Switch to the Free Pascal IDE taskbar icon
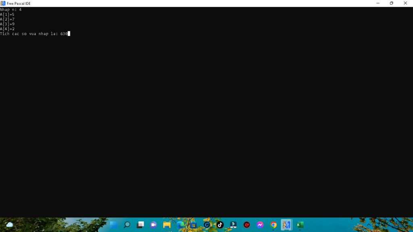The image size is (413, 232). (286, 225)
